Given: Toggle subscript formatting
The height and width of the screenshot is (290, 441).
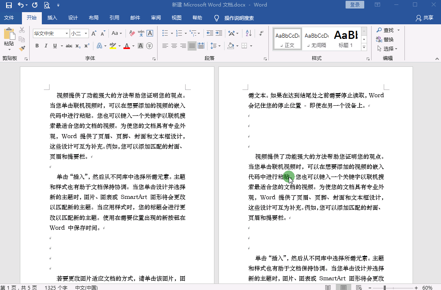Looking at the screenshot, I should coord(78,46).
